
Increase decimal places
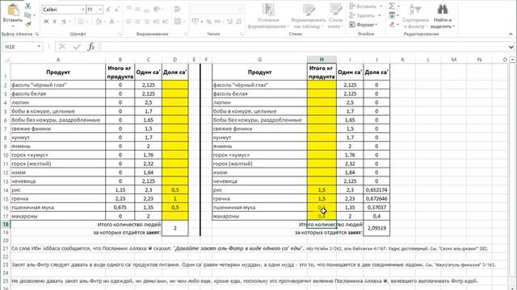[x=229, y=22]
